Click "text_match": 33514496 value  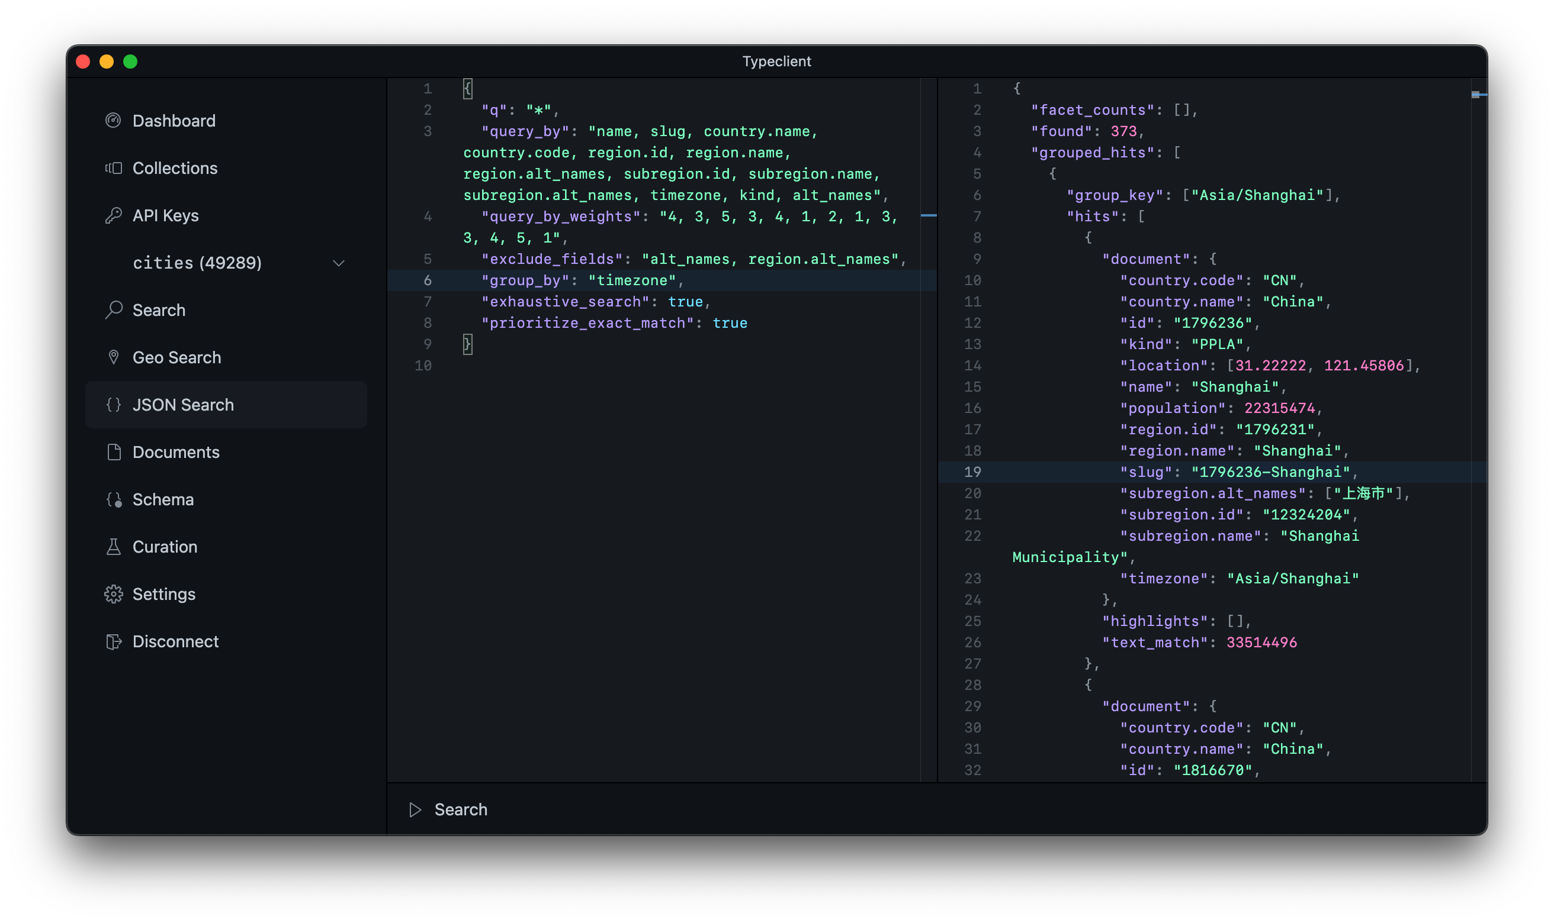[x=1261, y=643]
